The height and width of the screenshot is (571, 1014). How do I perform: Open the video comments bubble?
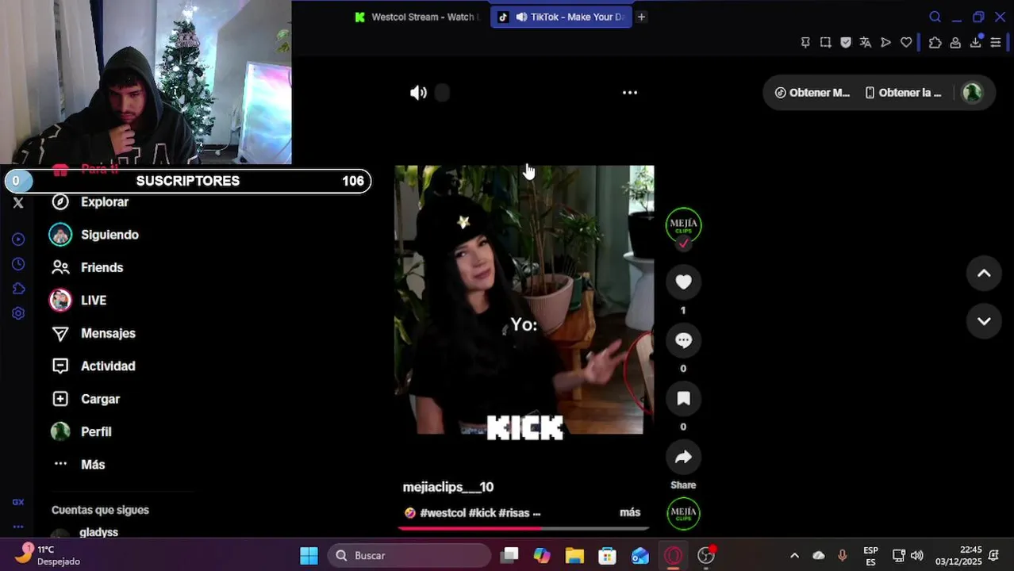(683, 340)
